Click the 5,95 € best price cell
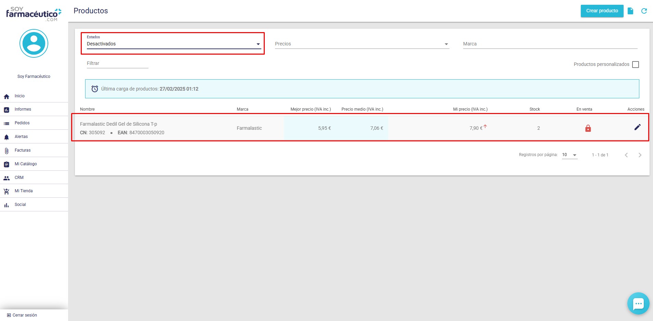This screenshot has width=653, height=321. pyautogui.click(x=324, y=128)
